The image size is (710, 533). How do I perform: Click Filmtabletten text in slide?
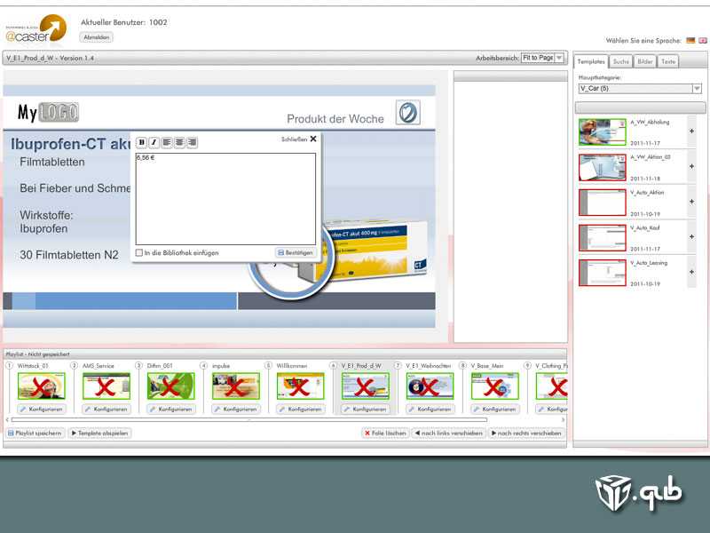coord(52,163)
